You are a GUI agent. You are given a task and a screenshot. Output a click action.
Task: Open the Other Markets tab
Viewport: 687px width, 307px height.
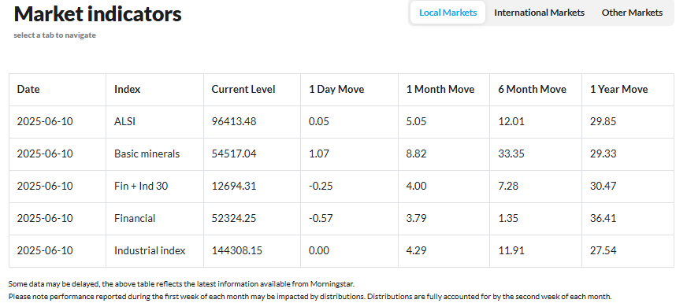[x=632, y=13]
